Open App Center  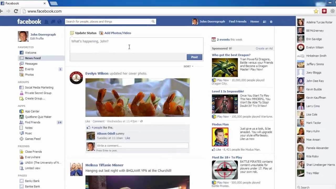32,111
